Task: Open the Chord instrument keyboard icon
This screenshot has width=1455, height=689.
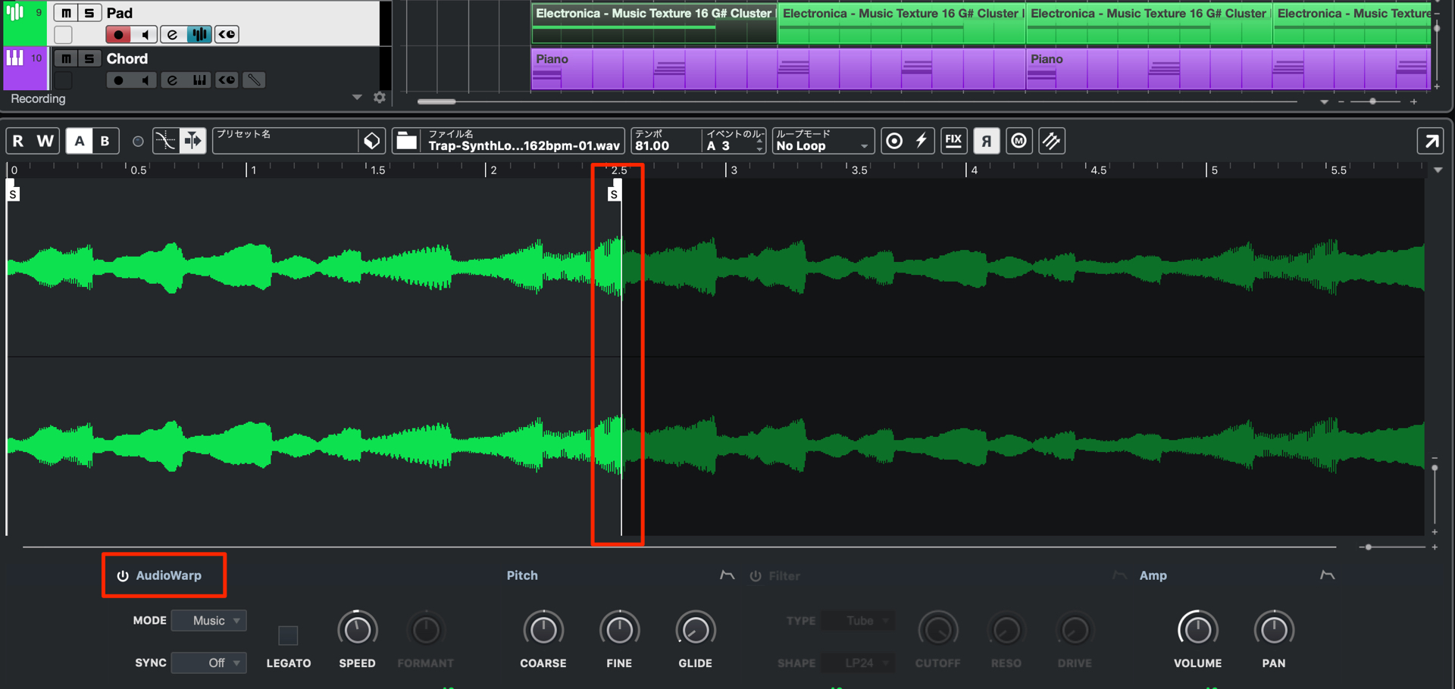Action: coord(199,79)
